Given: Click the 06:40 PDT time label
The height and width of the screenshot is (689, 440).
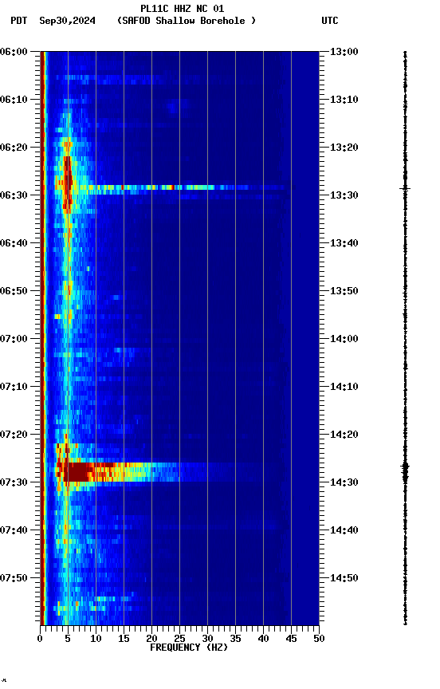Looking at the screenshot, I should pos(14,243).
